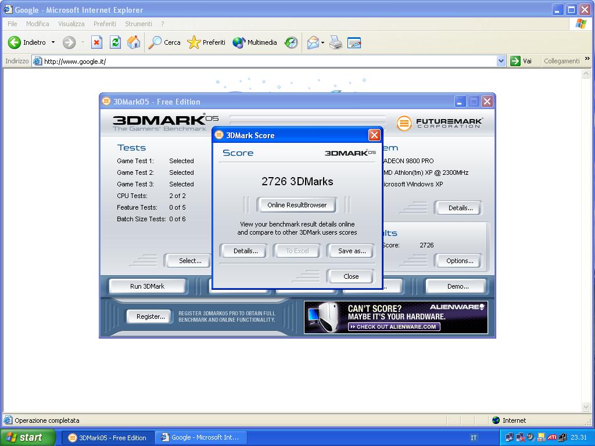Viewport: 595px width, 446px height.
Task: Print the page with the printer icon
Action: (336, 42)
